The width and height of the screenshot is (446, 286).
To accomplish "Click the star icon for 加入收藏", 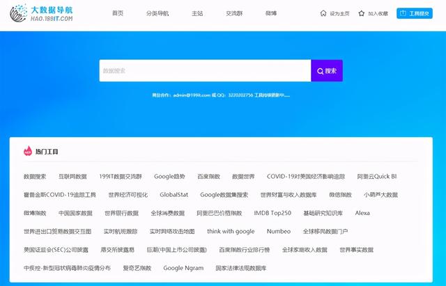I will (361, 13).
